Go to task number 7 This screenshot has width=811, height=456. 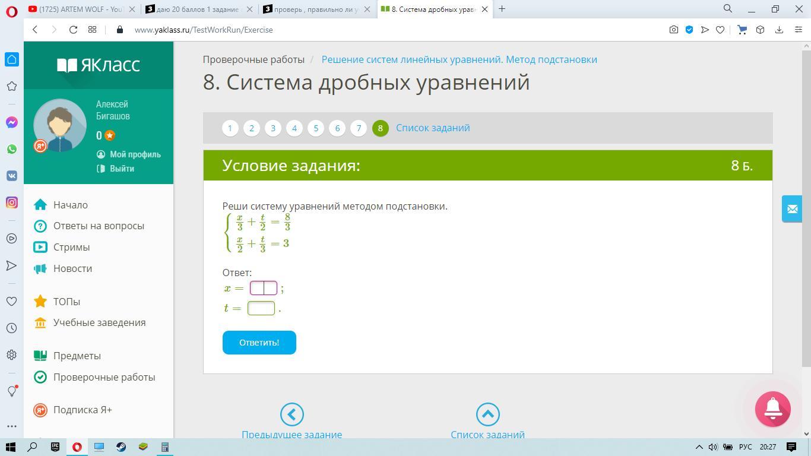point(359,128)
